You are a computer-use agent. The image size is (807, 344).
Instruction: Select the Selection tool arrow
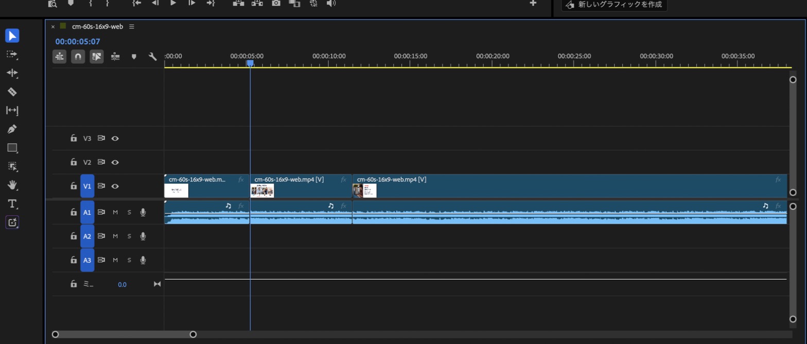pos(12,36)
